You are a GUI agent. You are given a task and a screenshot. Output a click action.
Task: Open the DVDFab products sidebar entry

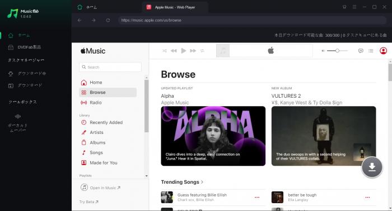pos(24,47)
